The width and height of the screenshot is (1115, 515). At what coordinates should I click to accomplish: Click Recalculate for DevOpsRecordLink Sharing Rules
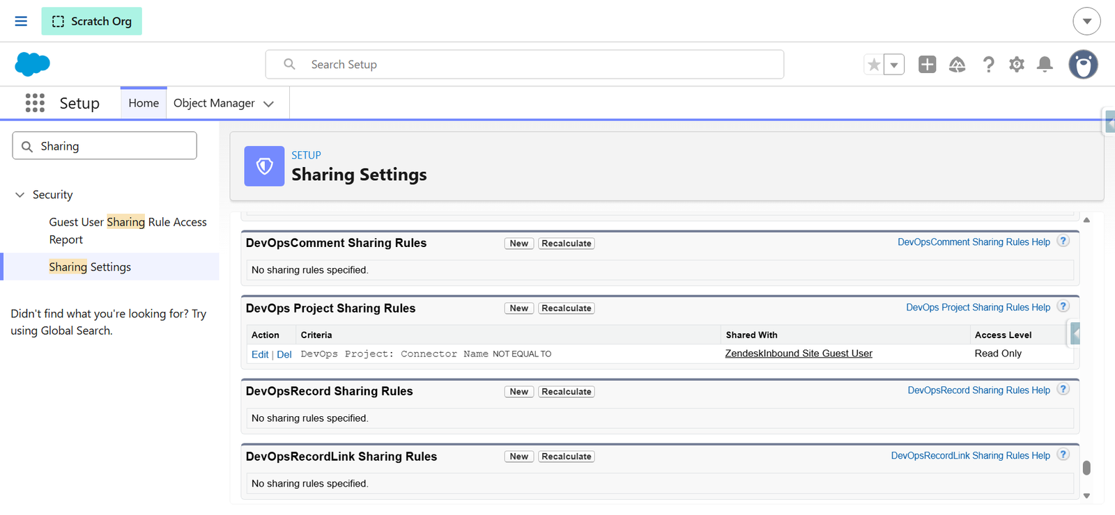567,457
